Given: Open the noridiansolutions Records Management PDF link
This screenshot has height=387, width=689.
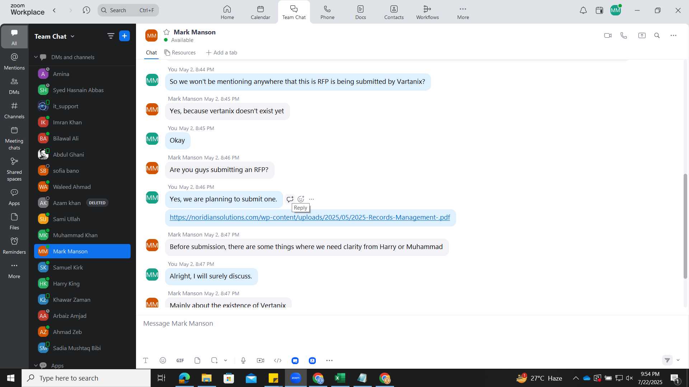Looking at the screenshot, I should pyautogui.click(x=310, y=218).
